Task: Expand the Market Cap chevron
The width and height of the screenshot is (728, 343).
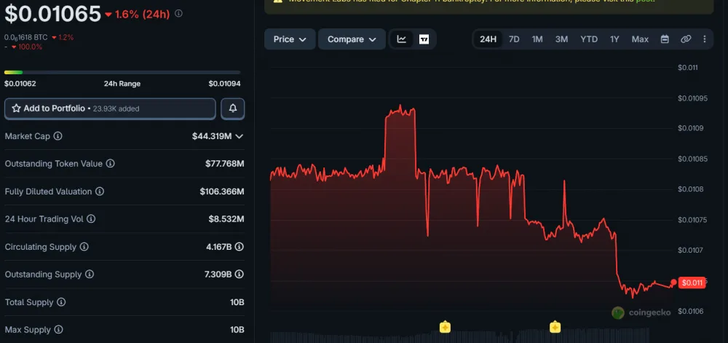Action: click(x=239, y=136)
